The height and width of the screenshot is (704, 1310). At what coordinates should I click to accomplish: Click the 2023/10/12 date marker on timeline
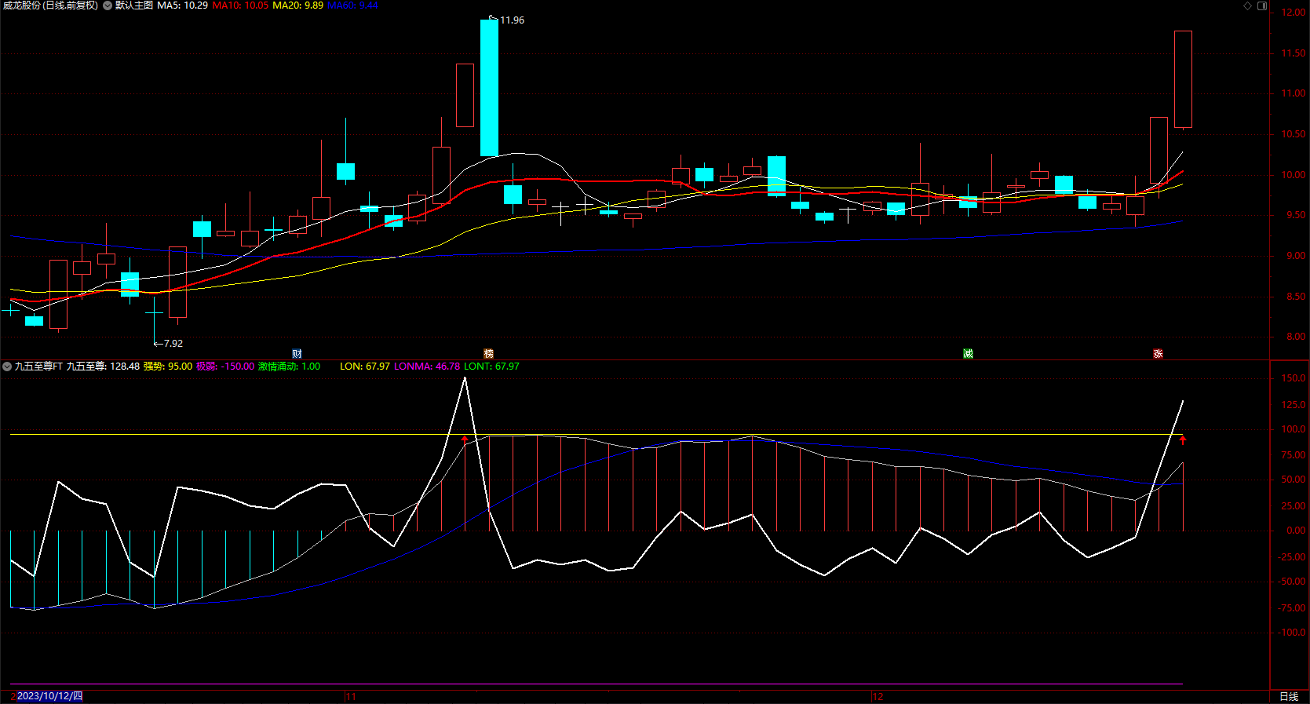click(49, 696)
